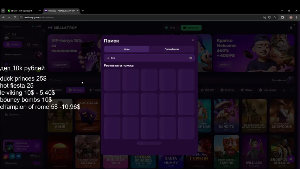Image resolution: width=300 pixels, height=169 pixels.
Task: Click the app install download icon
Action: point(37,146)
